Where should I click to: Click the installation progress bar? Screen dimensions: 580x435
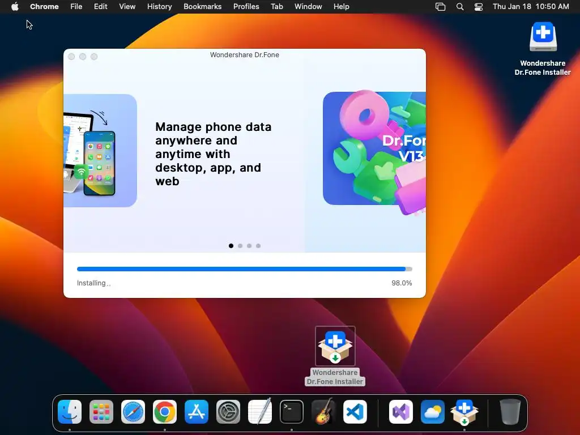(x=245, y=269)
